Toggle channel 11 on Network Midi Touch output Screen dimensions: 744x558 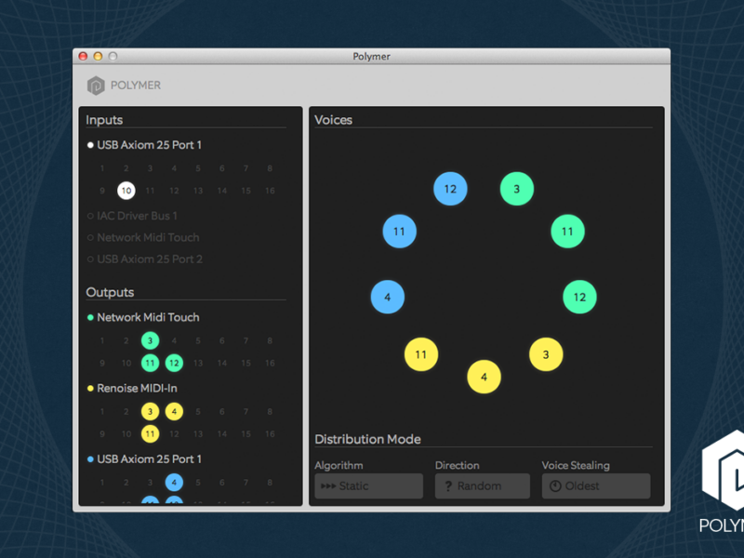click(x=150, y=363)
